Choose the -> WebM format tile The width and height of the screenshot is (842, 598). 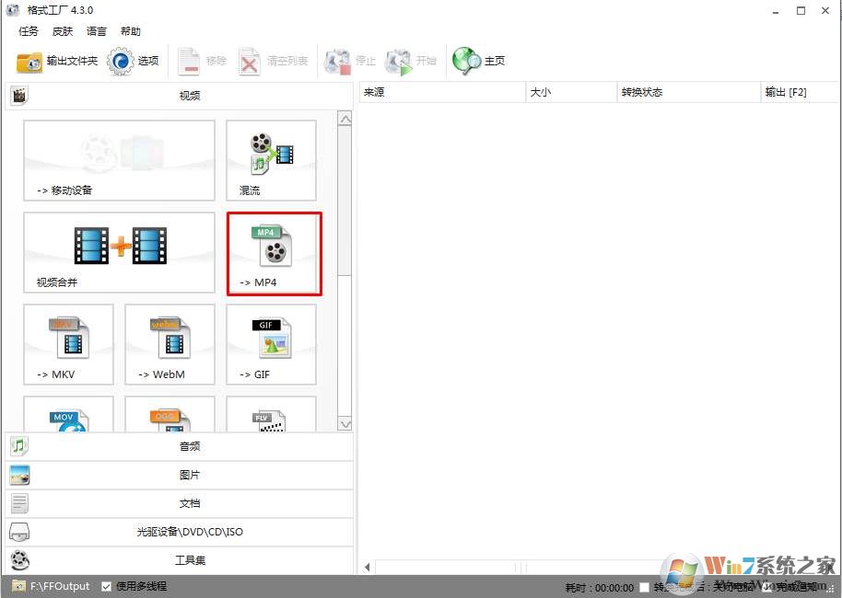(x=170, y=344)
